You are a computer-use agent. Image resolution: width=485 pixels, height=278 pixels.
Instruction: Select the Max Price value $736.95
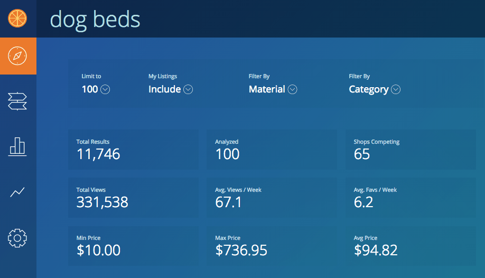(x=241, y=250)
